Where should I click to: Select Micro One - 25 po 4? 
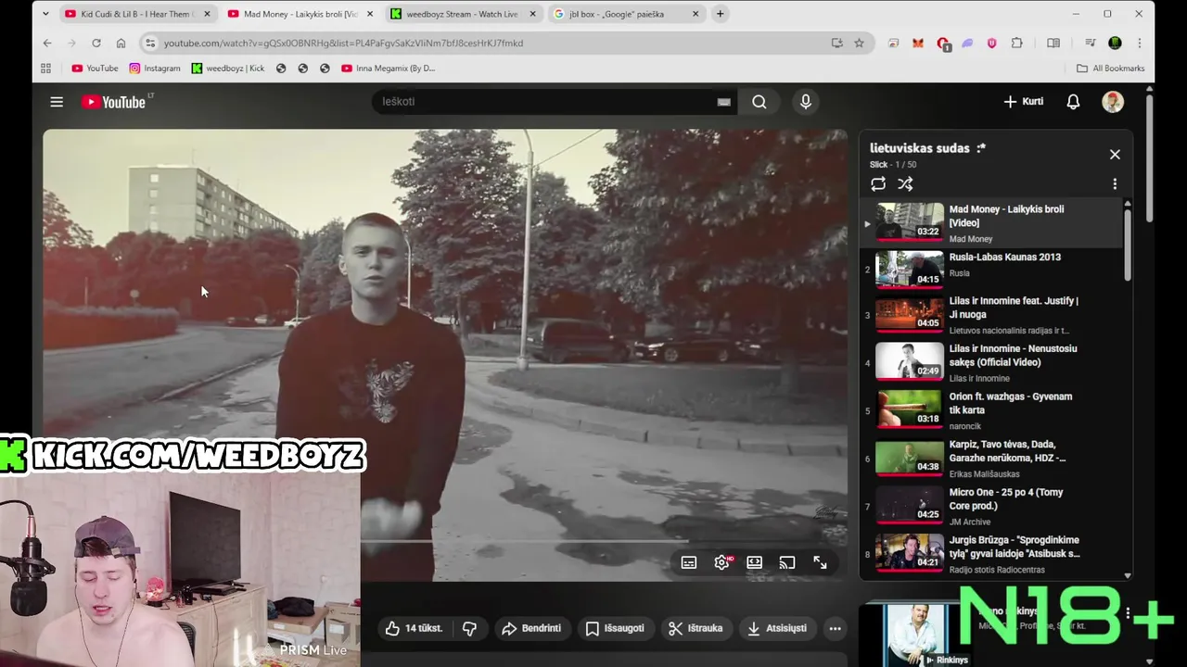tap(991, 507)
